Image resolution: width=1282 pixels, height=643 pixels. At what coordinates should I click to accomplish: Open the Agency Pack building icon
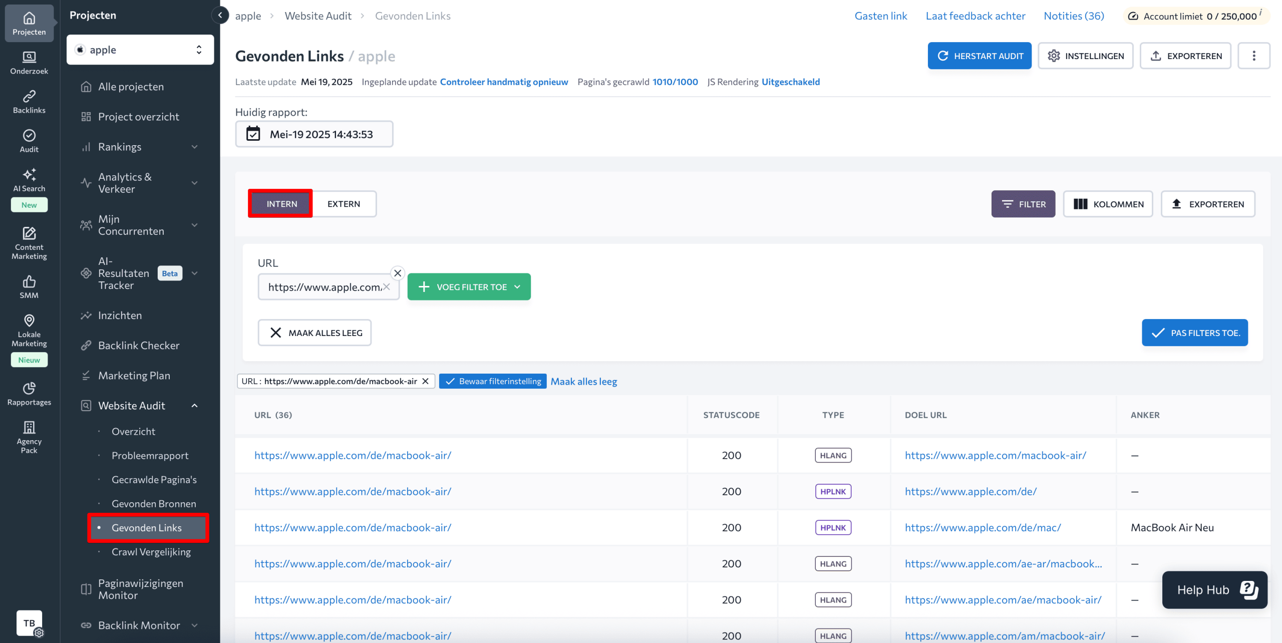(29, 437)
